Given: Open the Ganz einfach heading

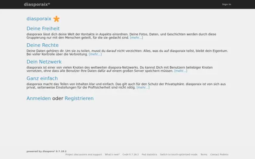Looking at the screenshot, I should pyautogui.click(x=42, y=78).
